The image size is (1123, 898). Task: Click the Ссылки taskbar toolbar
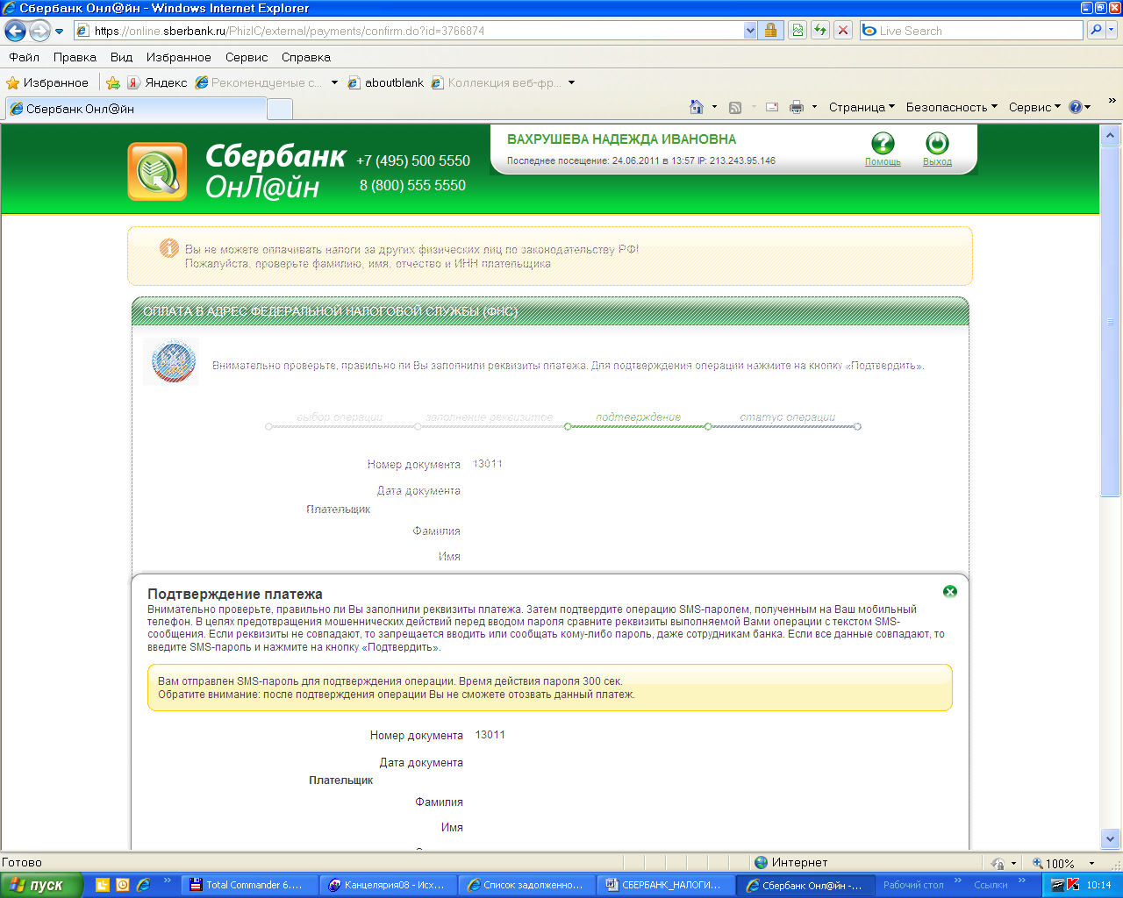(991, 885)
